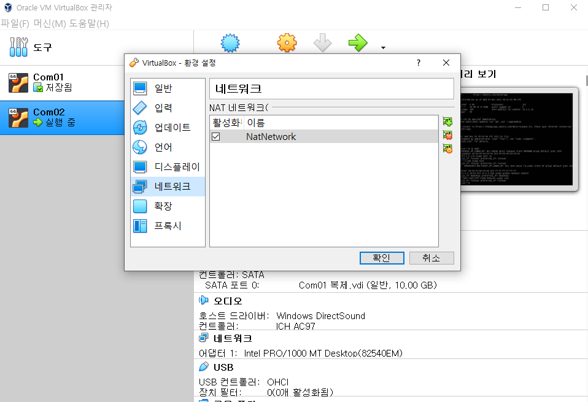Maximize the VirtualBox manager window
588x402 pixels.
click(x=546, y=7)
